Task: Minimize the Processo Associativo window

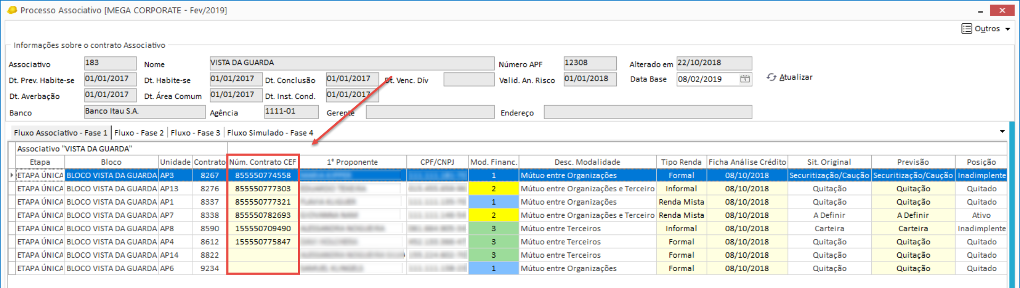Action: pos(980,11)
